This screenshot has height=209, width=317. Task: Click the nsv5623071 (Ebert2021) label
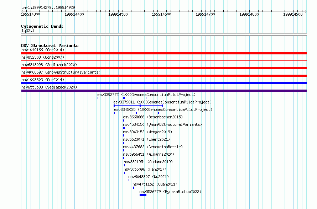(x=146, y=139)
